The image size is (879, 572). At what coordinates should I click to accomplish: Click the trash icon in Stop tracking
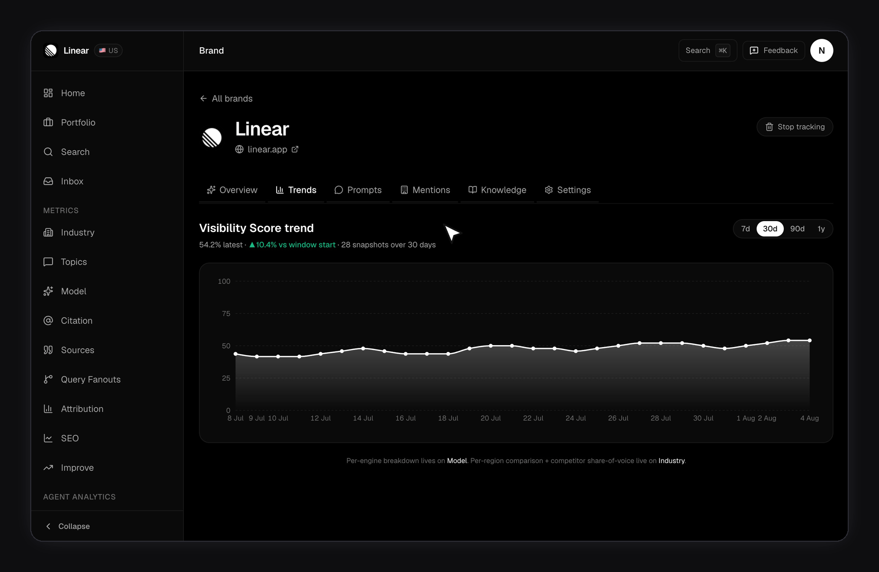pos(770,127)
